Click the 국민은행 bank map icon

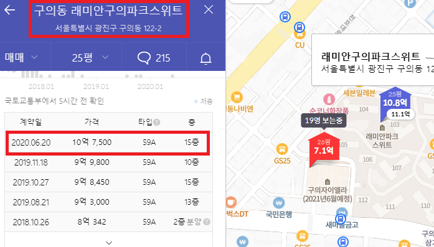(x=279, y=203)
